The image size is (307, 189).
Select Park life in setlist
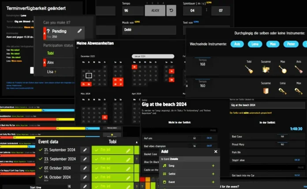point(267,152)
